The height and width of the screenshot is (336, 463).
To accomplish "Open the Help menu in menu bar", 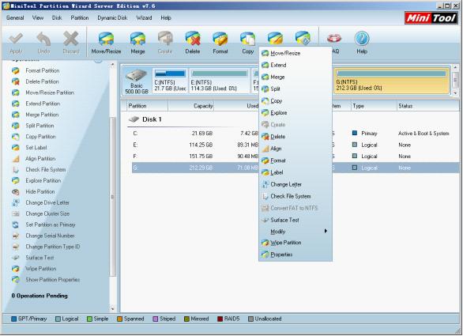I will [166, 17].
